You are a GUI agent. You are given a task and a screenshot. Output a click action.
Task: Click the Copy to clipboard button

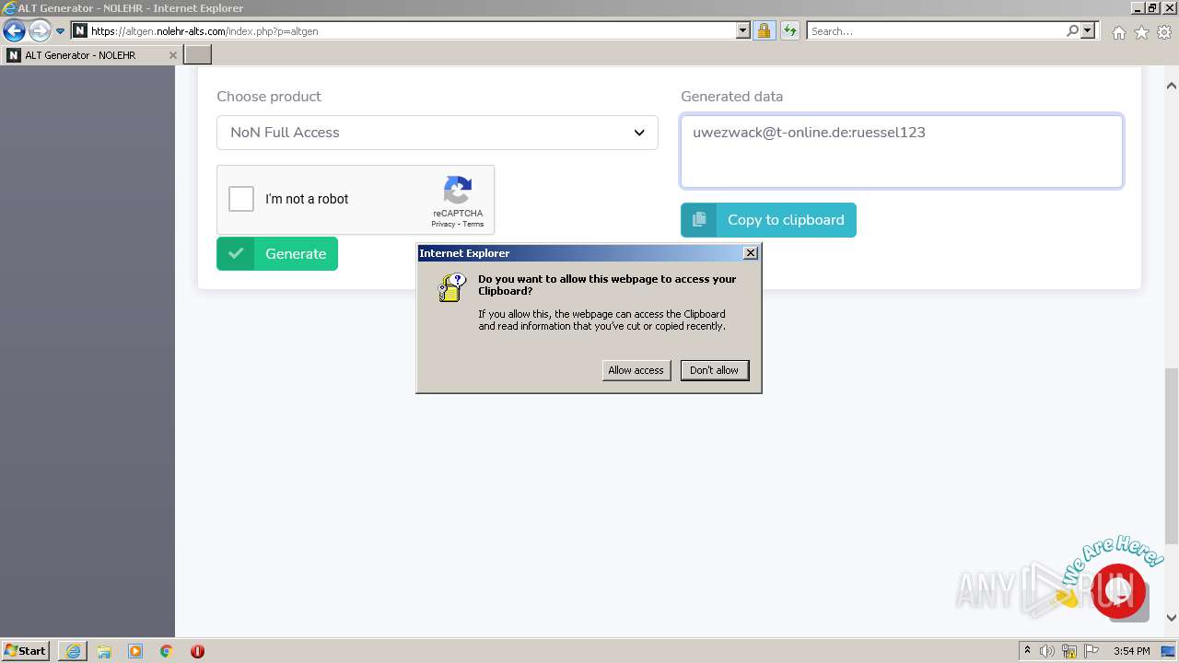pos(768,220)
